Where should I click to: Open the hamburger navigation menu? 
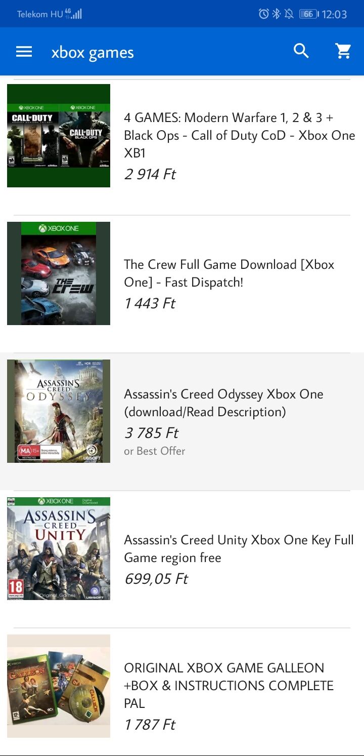[x=24, y=52]
